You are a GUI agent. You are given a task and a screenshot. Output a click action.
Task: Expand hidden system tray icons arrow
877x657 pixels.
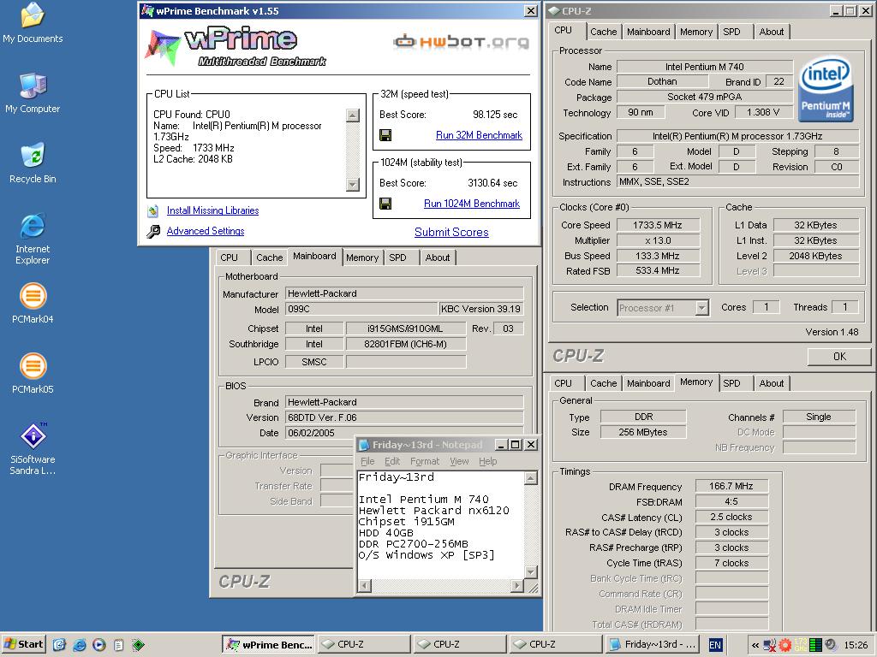click(x=755, y=645)
